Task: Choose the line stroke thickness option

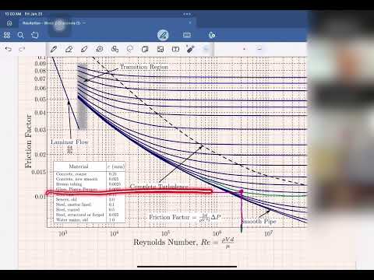Action: 259,49
